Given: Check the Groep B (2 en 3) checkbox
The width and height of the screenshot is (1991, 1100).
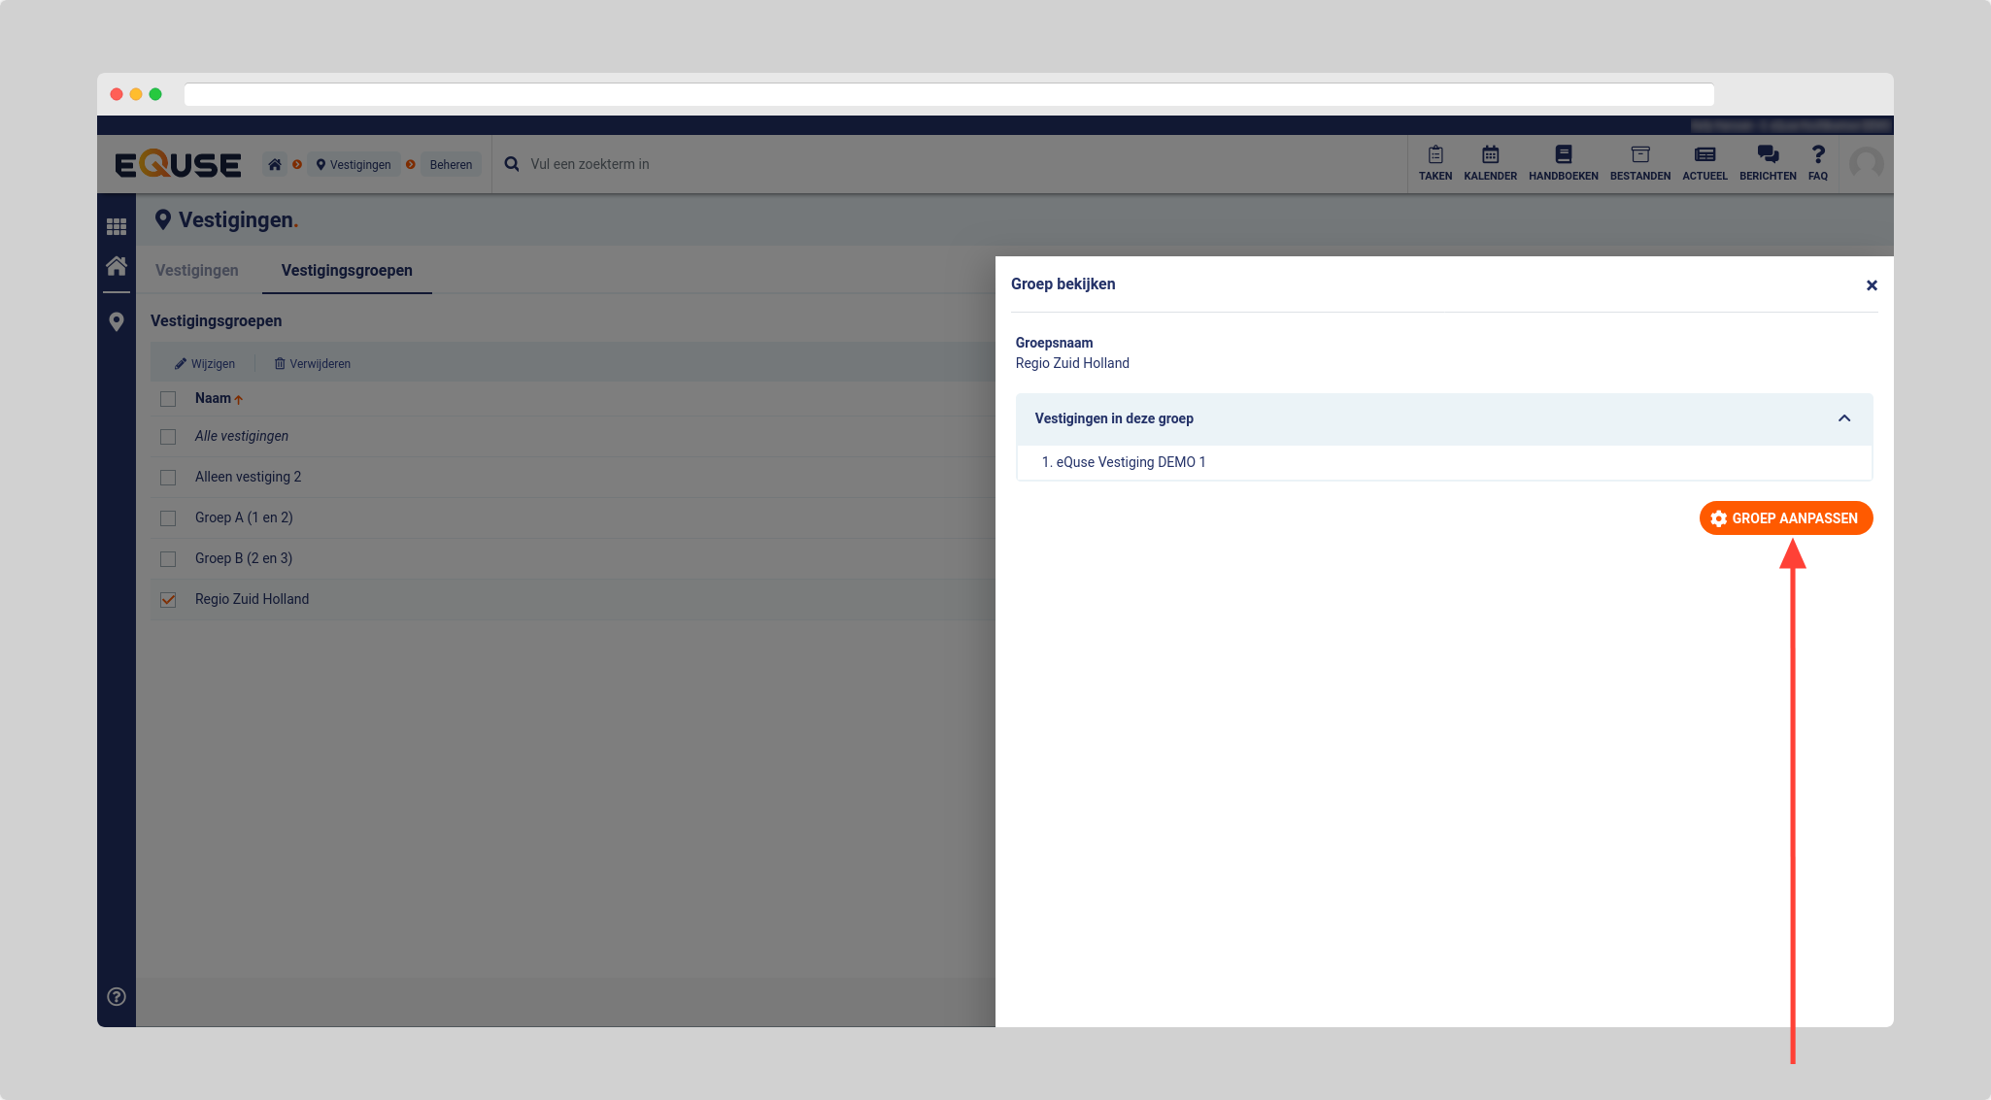Looking at the screenshot, I should [168, 559].
